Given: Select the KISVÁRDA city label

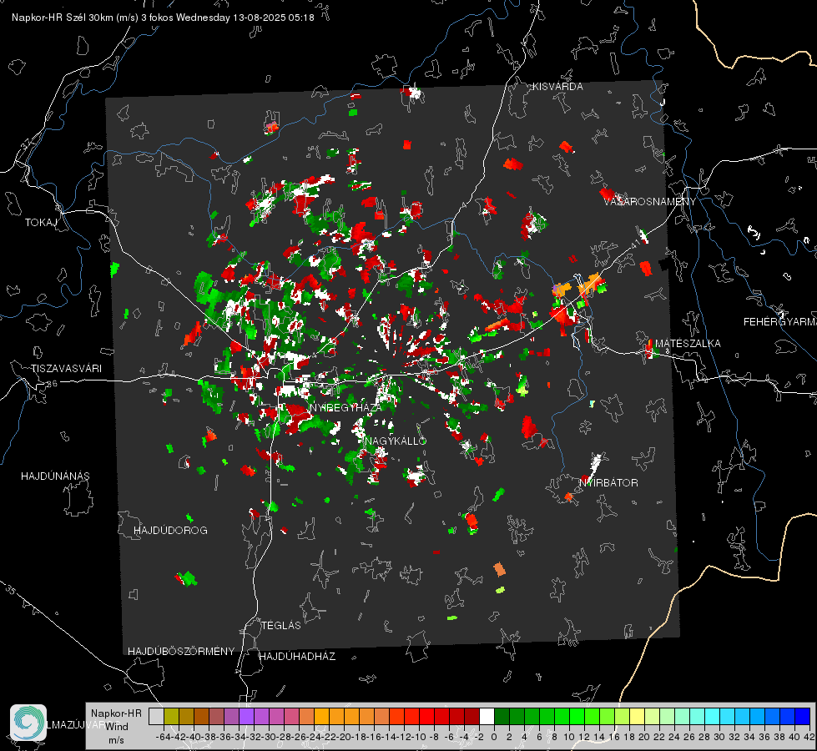Looking at the screenshot, I should (x=557, y=87).
